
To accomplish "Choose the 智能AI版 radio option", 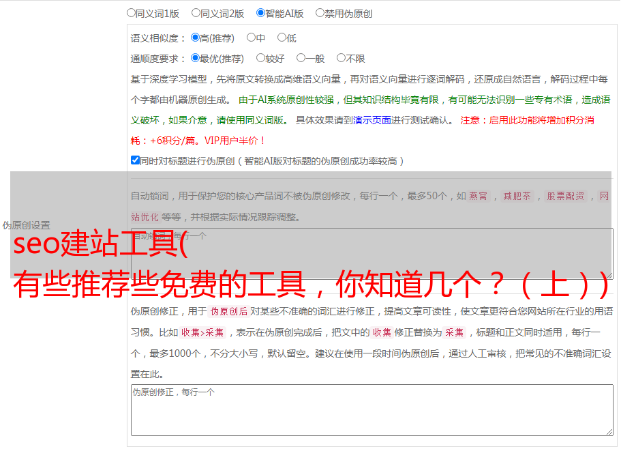I will 260,13.
